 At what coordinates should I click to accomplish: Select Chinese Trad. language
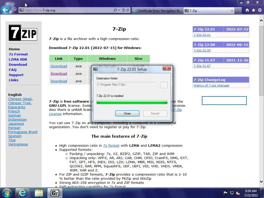(x=20, y=103)
